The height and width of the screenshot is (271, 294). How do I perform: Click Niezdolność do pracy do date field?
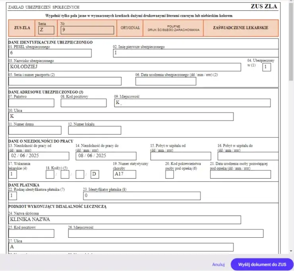pyautogui.click(x=106, y=156)
